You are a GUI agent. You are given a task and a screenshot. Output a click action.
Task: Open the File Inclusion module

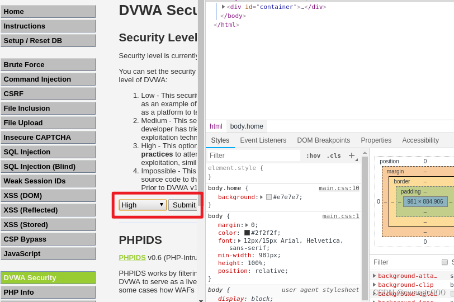point(48,108)
